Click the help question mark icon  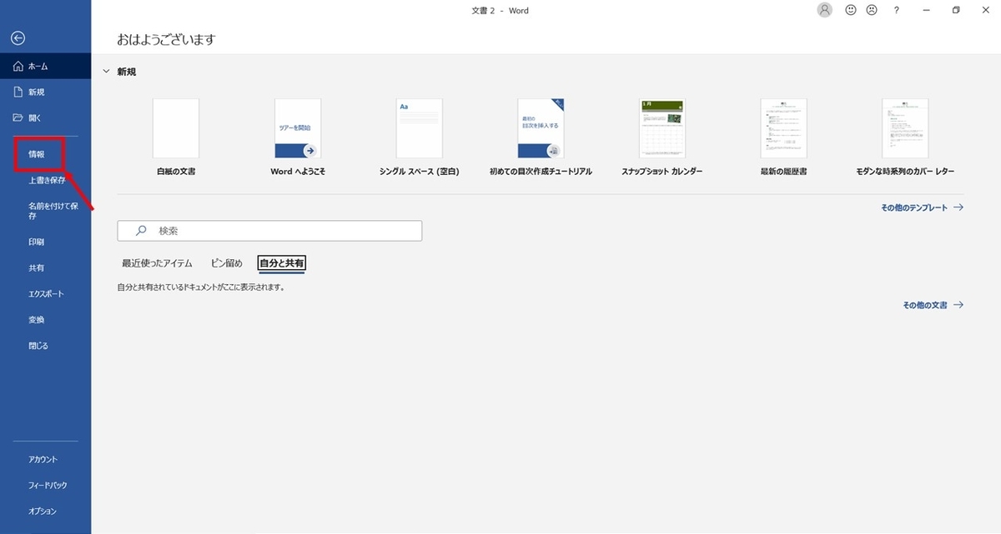tap(895, 10)
